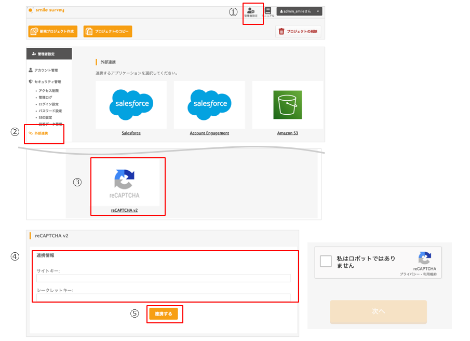
Task: Click the 管理者設定 sidebar header
Action: [x=49, y=54]
